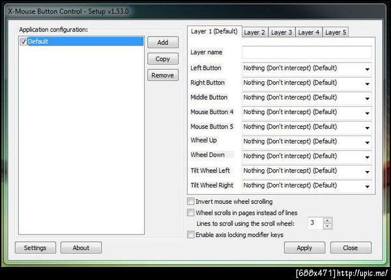Switch to the Layer 5 tab

336,33
